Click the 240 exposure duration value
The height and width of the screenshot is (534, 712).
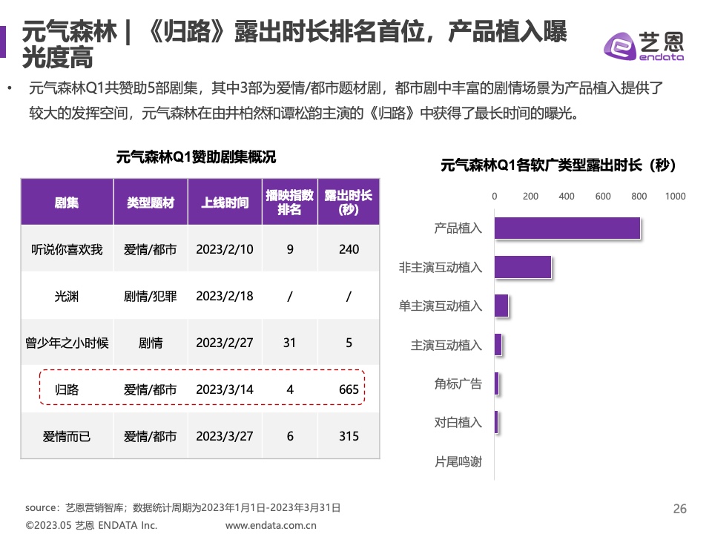349,249
